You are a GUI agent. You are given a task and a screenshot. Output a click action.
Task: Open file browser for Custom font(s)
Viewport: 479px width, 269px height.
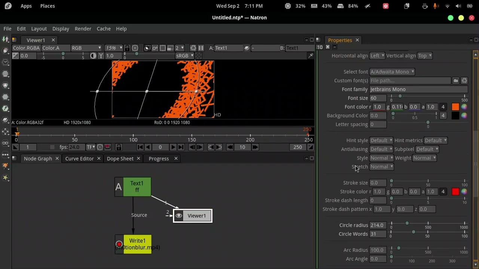[456, 81]
